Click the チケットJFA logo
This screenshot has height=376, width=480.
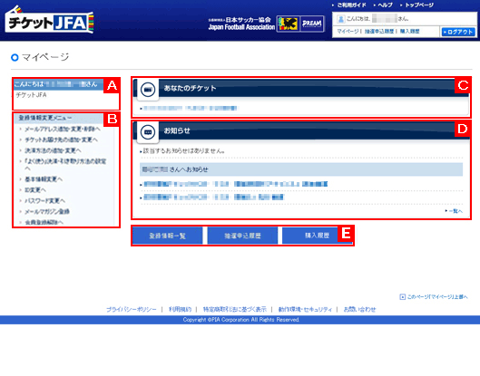coord(49,21)
